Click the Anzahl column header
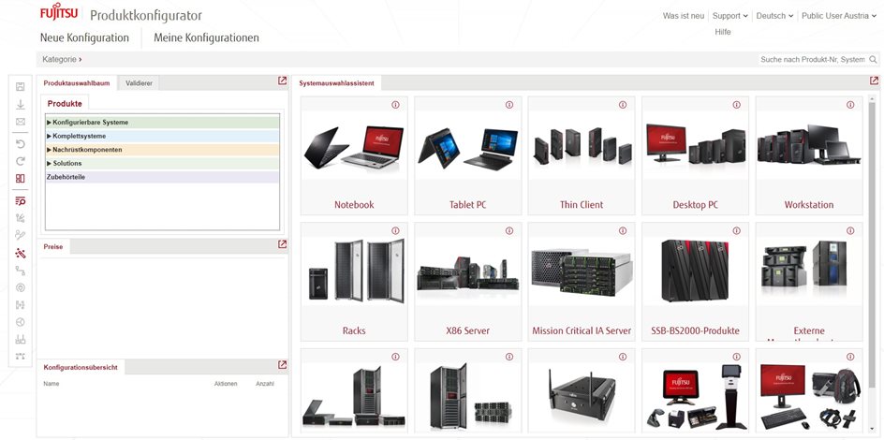Screen dimensions: 884x440 point(265,384)
